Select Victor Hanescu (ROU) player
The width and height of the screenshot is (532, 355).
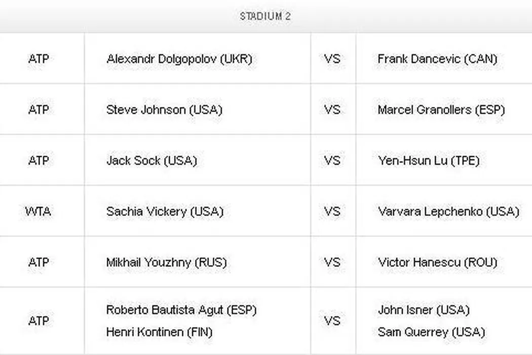[x=437, y=262]
